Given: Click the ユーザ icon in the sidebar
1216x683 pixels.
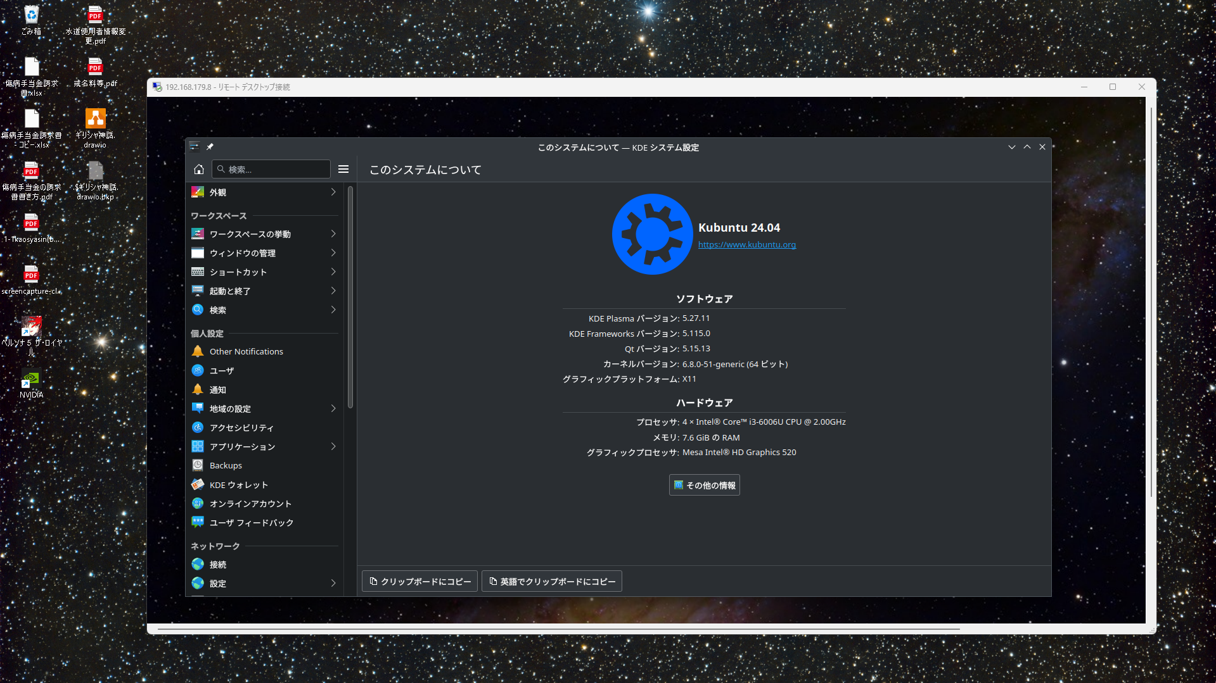Looking at the screenshot, I should (x=198, y=370).
